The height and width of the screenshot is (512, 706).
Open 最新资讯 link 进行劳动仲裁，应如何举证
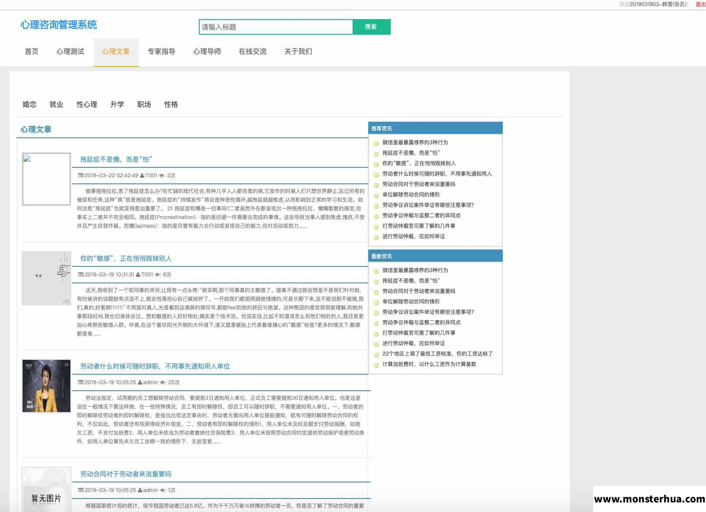414,343
